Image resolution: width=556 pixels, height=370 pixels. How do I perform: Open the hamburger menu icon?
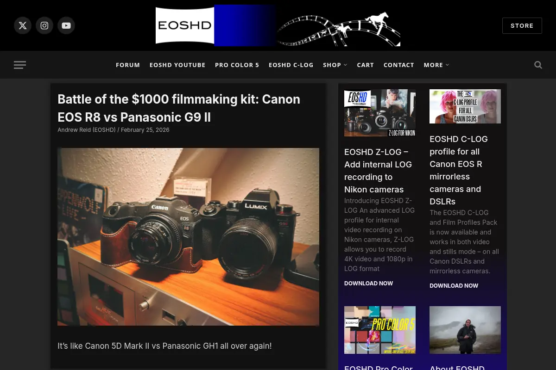(20, 65)
